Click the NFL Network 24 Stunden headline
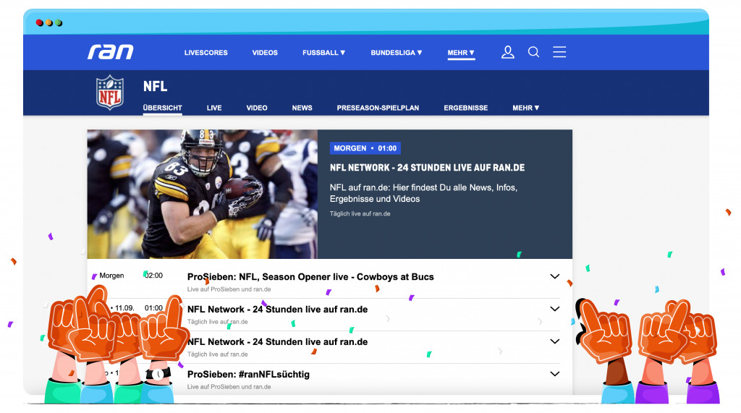The image size is (741, 413). 427,168
